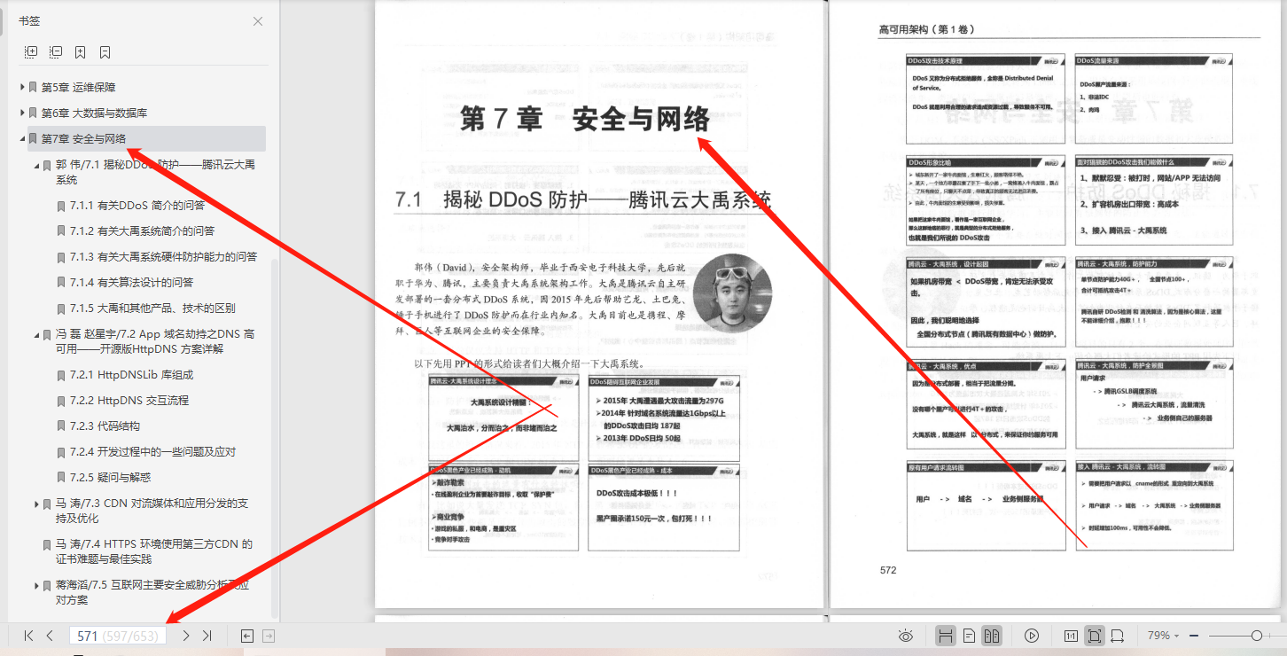Screen dimensions: 1287x656
Task: Switch to single page view
Action: (x=970, y=636)
